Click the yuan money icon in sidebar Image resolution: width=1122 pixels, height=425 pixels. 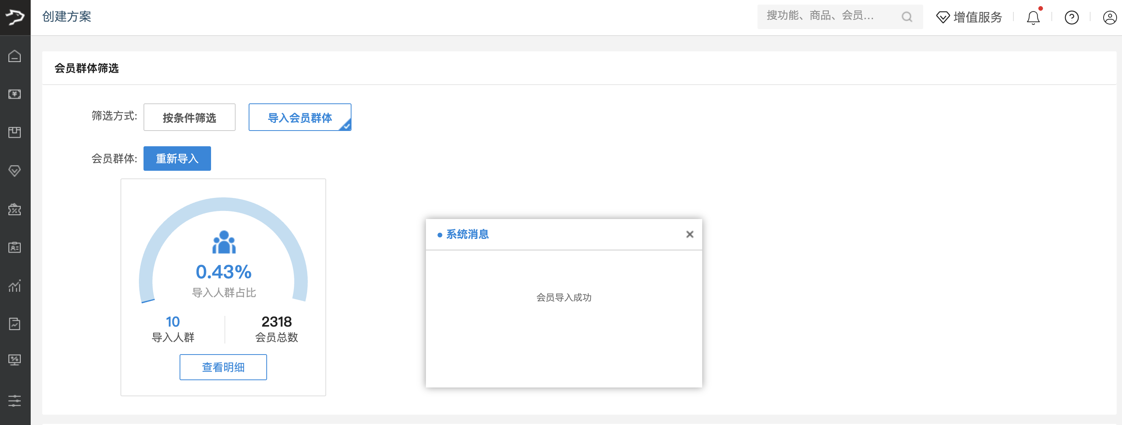15,94
